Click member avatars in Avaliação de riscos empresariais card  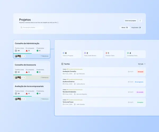pyautogui.click(x=20, y=99)
